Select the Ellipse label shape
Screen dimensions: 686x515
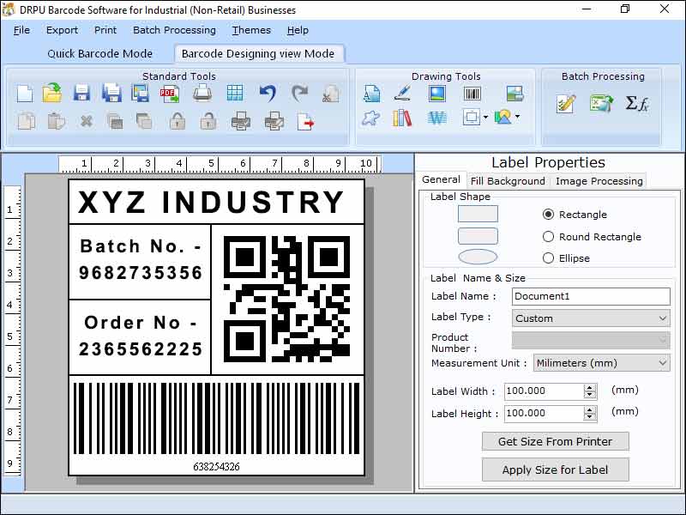point(550,257)
